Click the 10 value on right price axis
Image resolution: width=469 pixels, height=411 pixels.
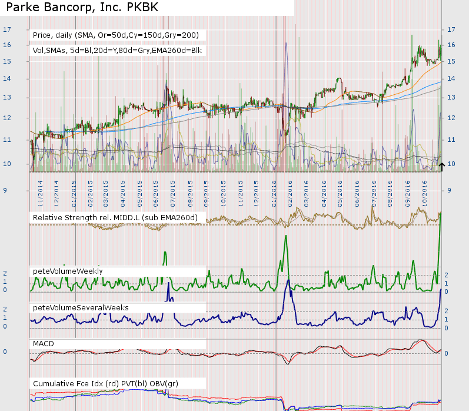coord(451,164)
